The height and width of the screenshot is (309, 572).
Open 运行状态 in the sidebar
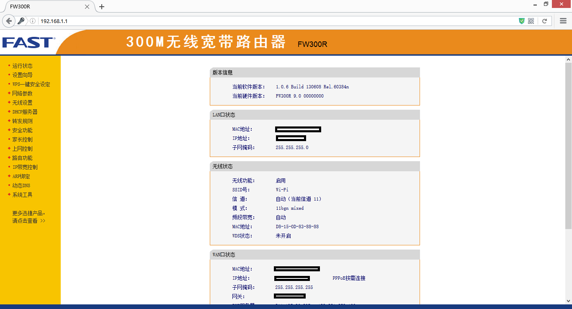[x=22, y=66]
